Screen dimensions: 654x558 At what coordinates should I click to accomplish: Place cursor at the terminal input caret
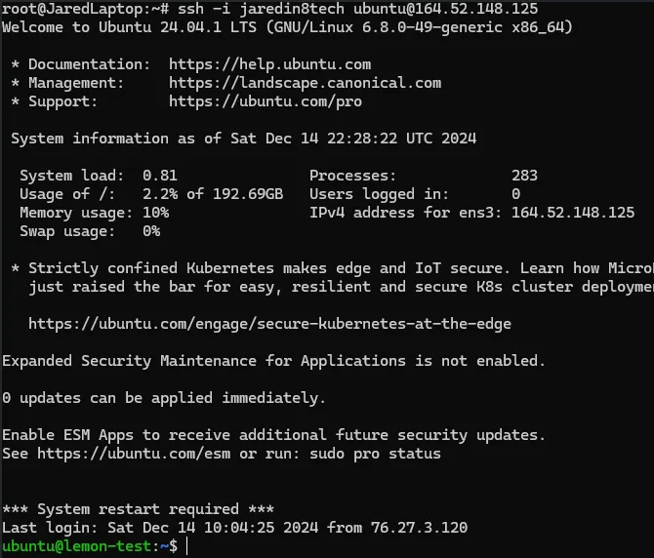pos(186,546)
